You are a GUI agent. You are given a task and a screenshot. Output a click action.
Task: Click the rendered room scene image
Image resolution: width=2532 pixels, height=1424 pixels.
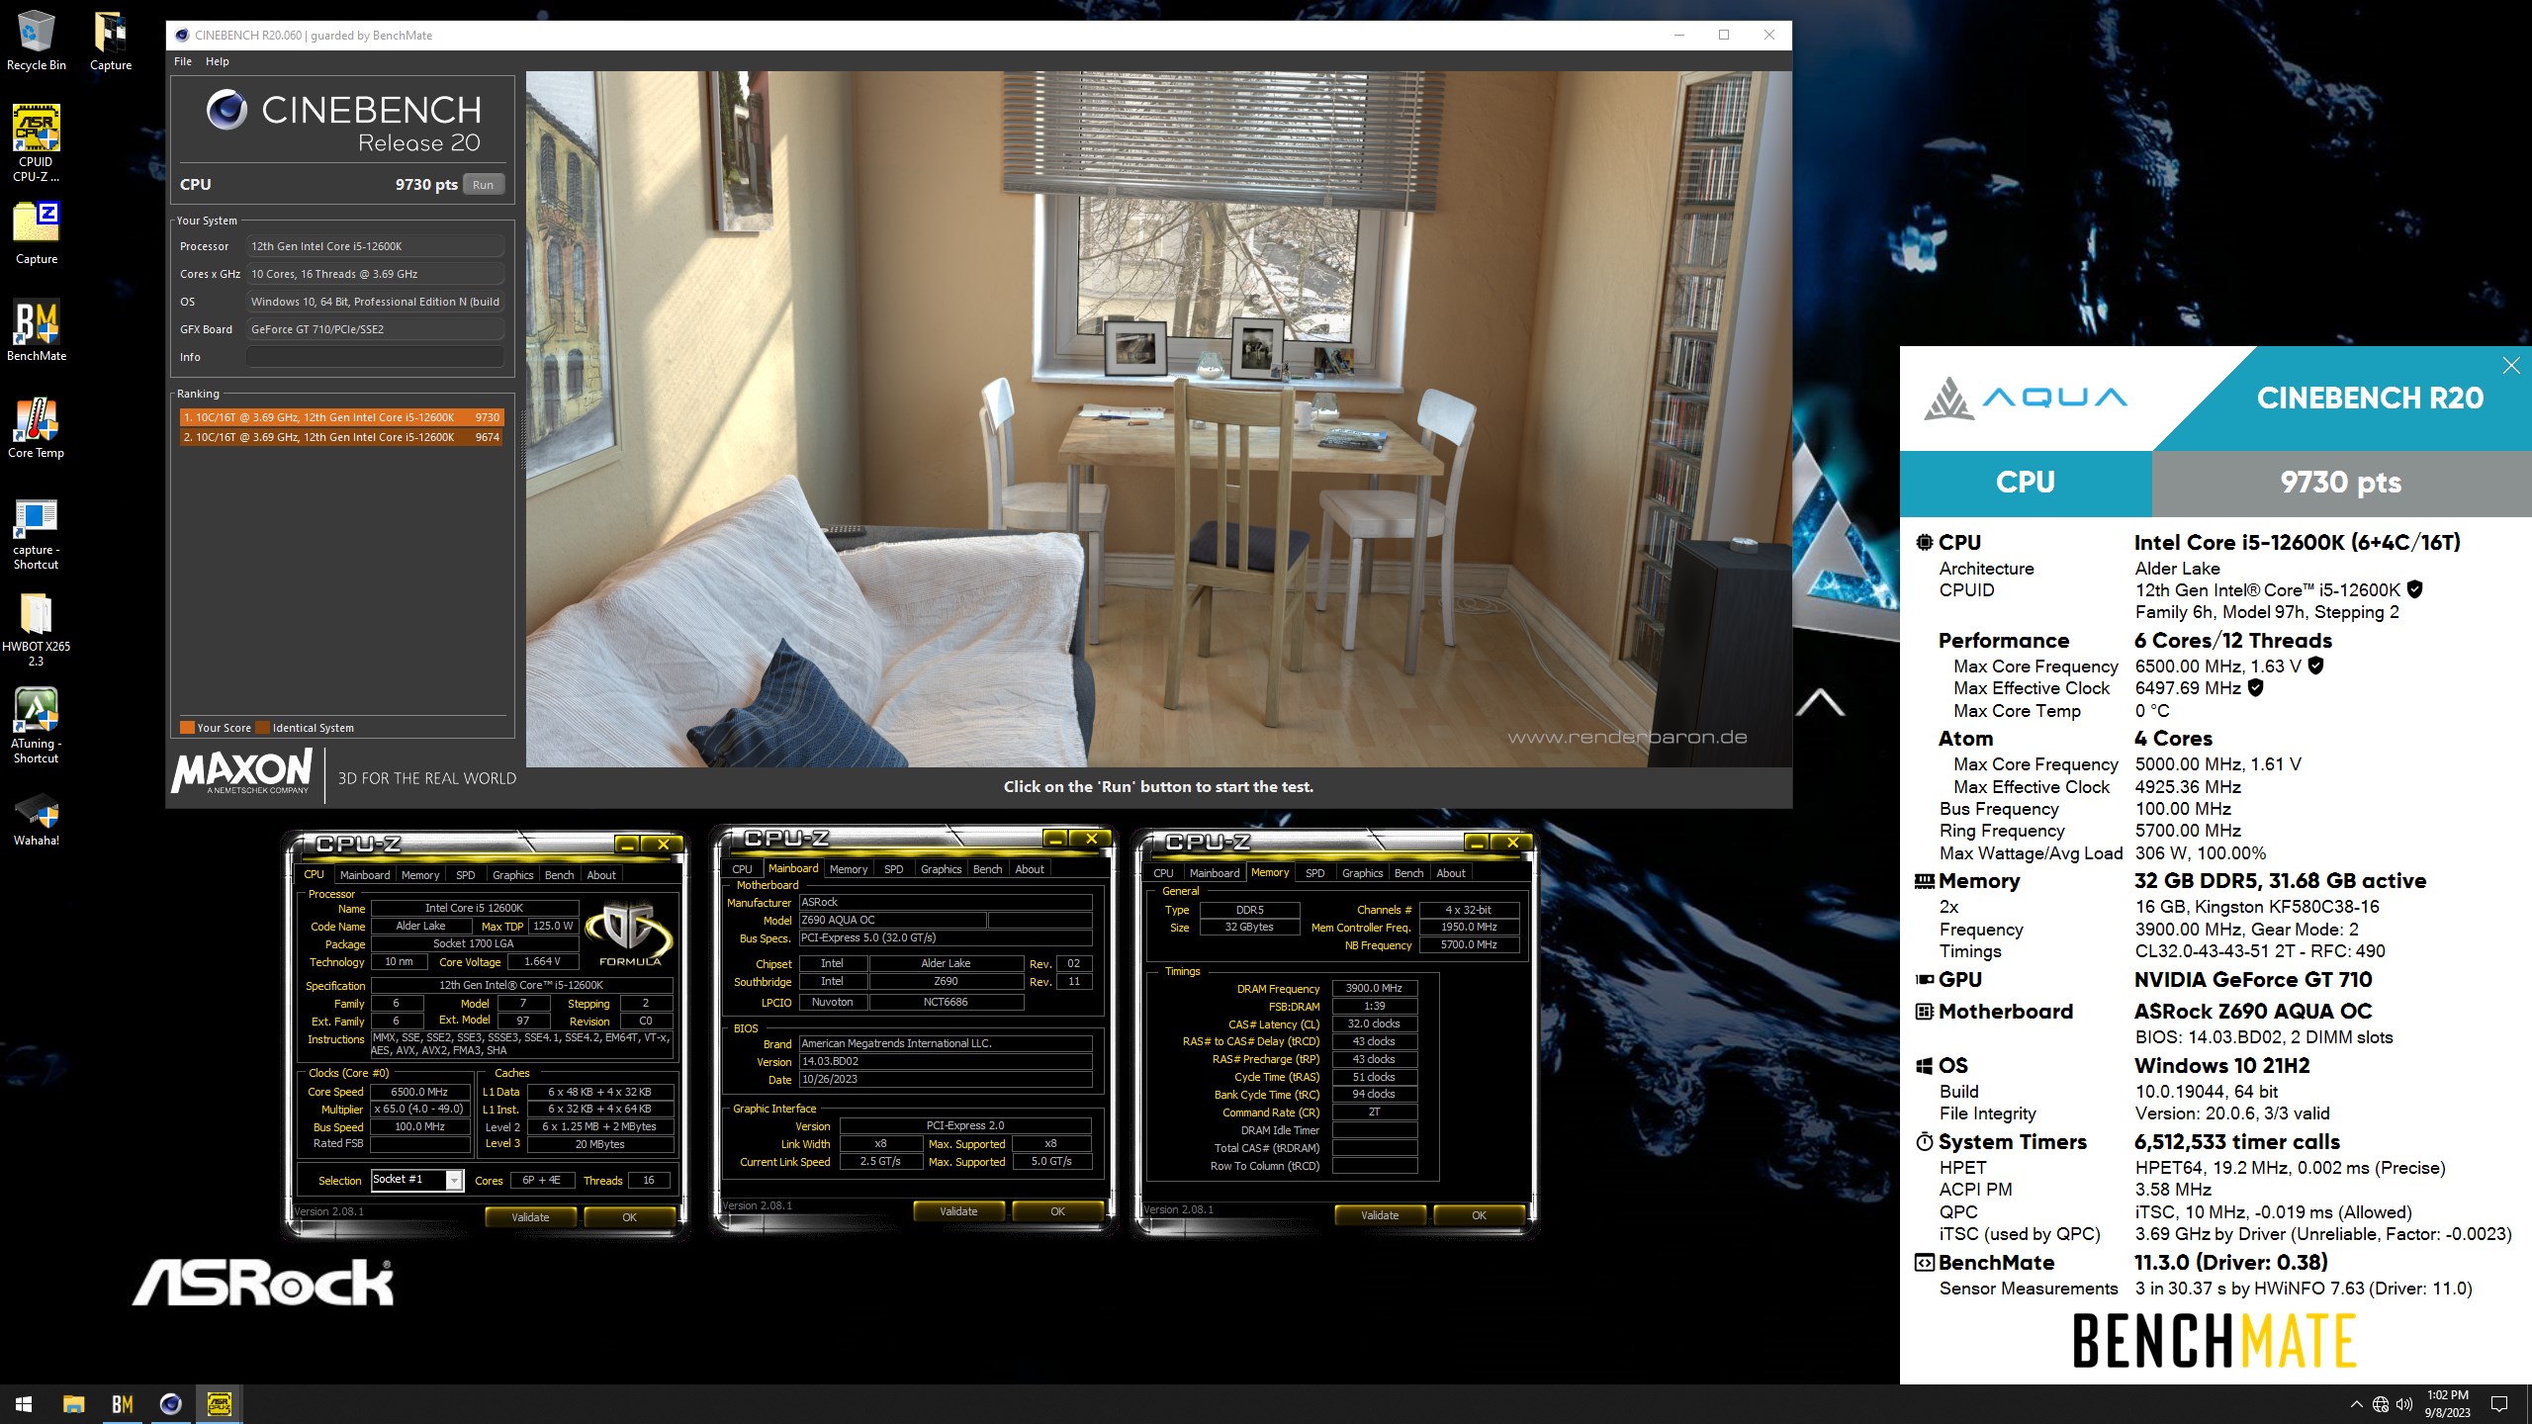coord(1158,418)
